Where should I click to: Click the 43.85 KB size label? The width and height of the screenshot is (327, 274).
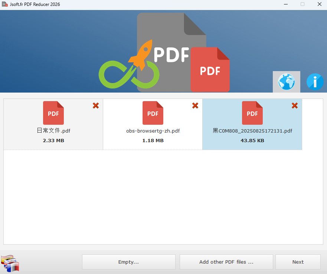252,141
